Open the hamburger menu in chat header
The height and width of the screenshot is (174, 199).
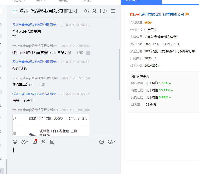(x=113, y=11)
